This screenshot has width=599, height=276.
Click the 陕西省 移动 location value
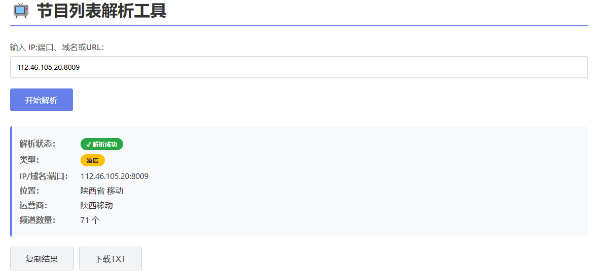click(102, 191)
